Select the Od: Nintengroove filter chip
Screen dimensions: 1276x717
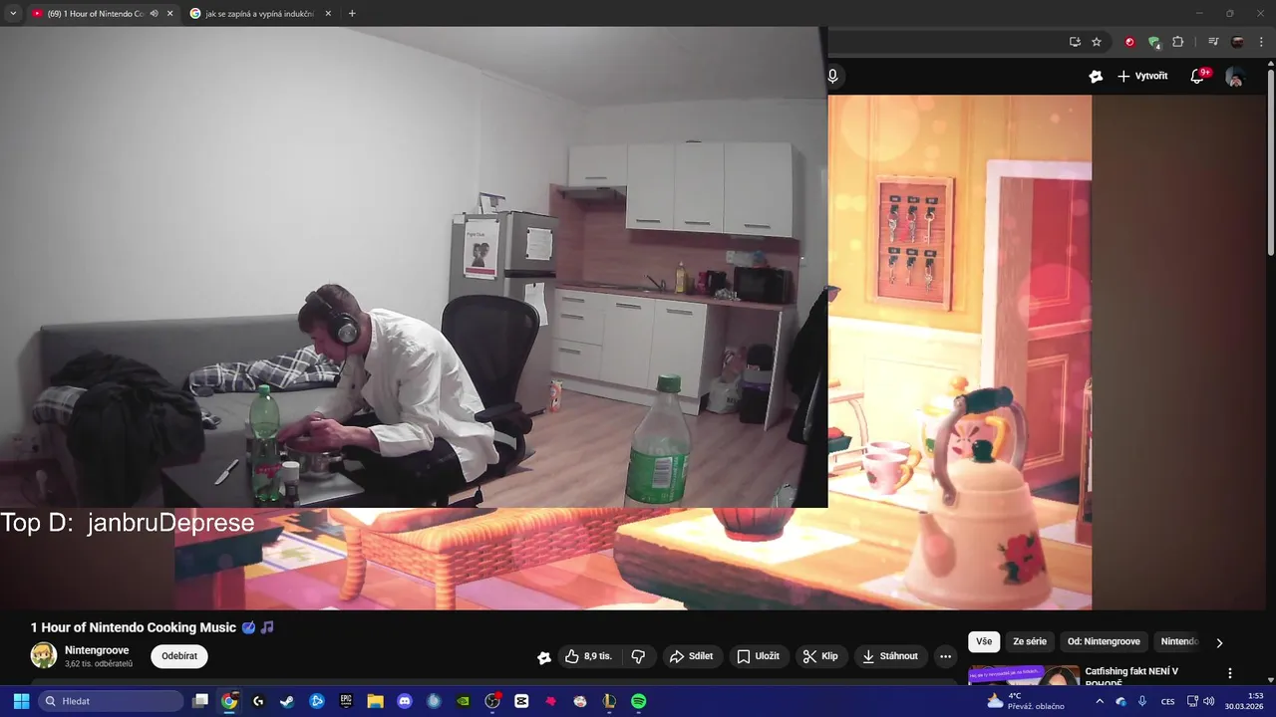pyautogui.click(x=1104, y=641)
